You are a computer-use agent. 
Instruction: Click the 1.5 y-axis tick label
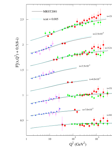(22, 70)
